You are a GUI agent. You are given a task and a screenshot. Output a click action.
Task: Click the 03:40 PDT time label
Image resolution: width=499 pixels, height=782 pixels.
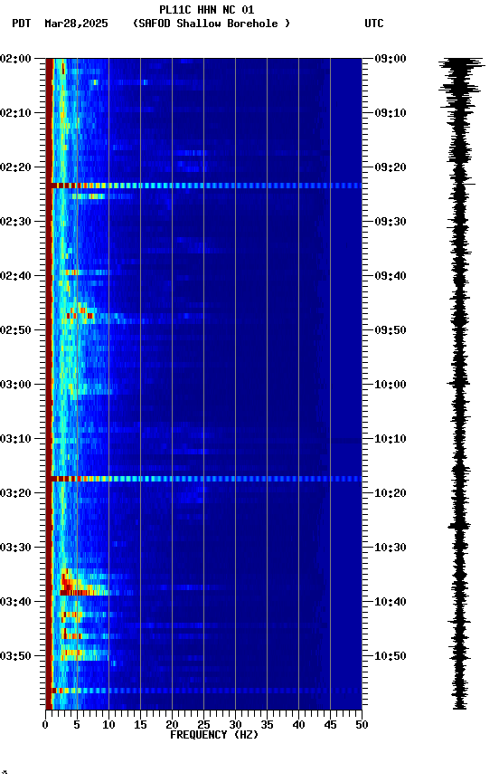(x=15, y=602)
